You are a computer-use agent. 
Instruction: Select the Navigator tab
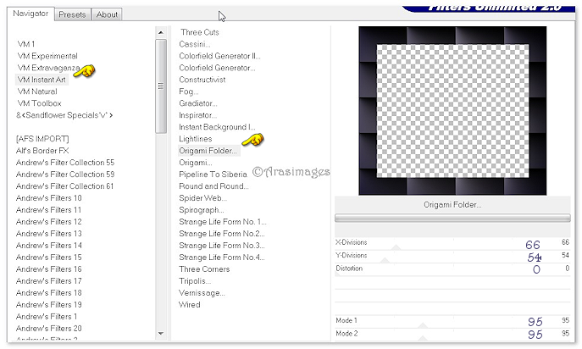pyautogui.click(x=30, y=14)
